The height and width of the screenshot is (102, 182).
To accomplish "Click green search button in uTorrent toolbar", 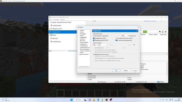I will pos(145,32).
